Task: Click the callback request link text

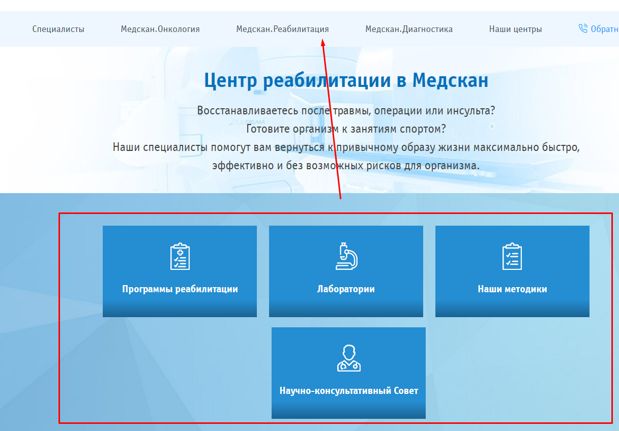Action: 604,29
